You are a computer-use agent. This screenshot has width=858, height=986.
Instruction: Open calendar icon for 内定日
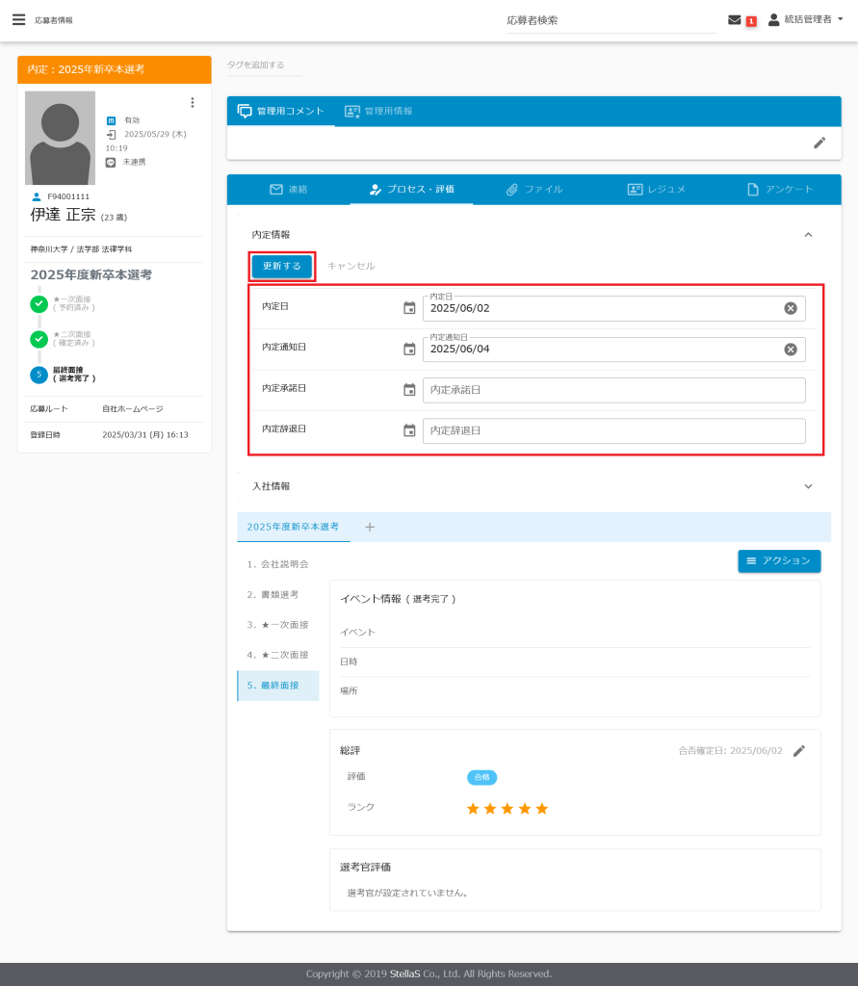tap(409, 308)
